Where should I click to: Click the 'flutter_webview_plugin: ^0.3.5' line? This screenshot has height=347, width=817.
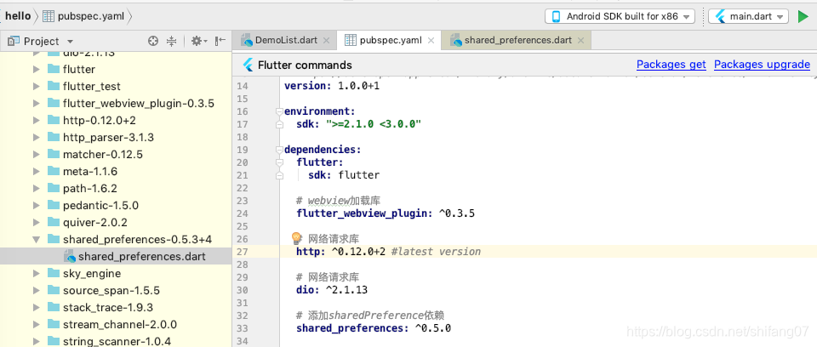pyautogui.click(x=386, y=213)
